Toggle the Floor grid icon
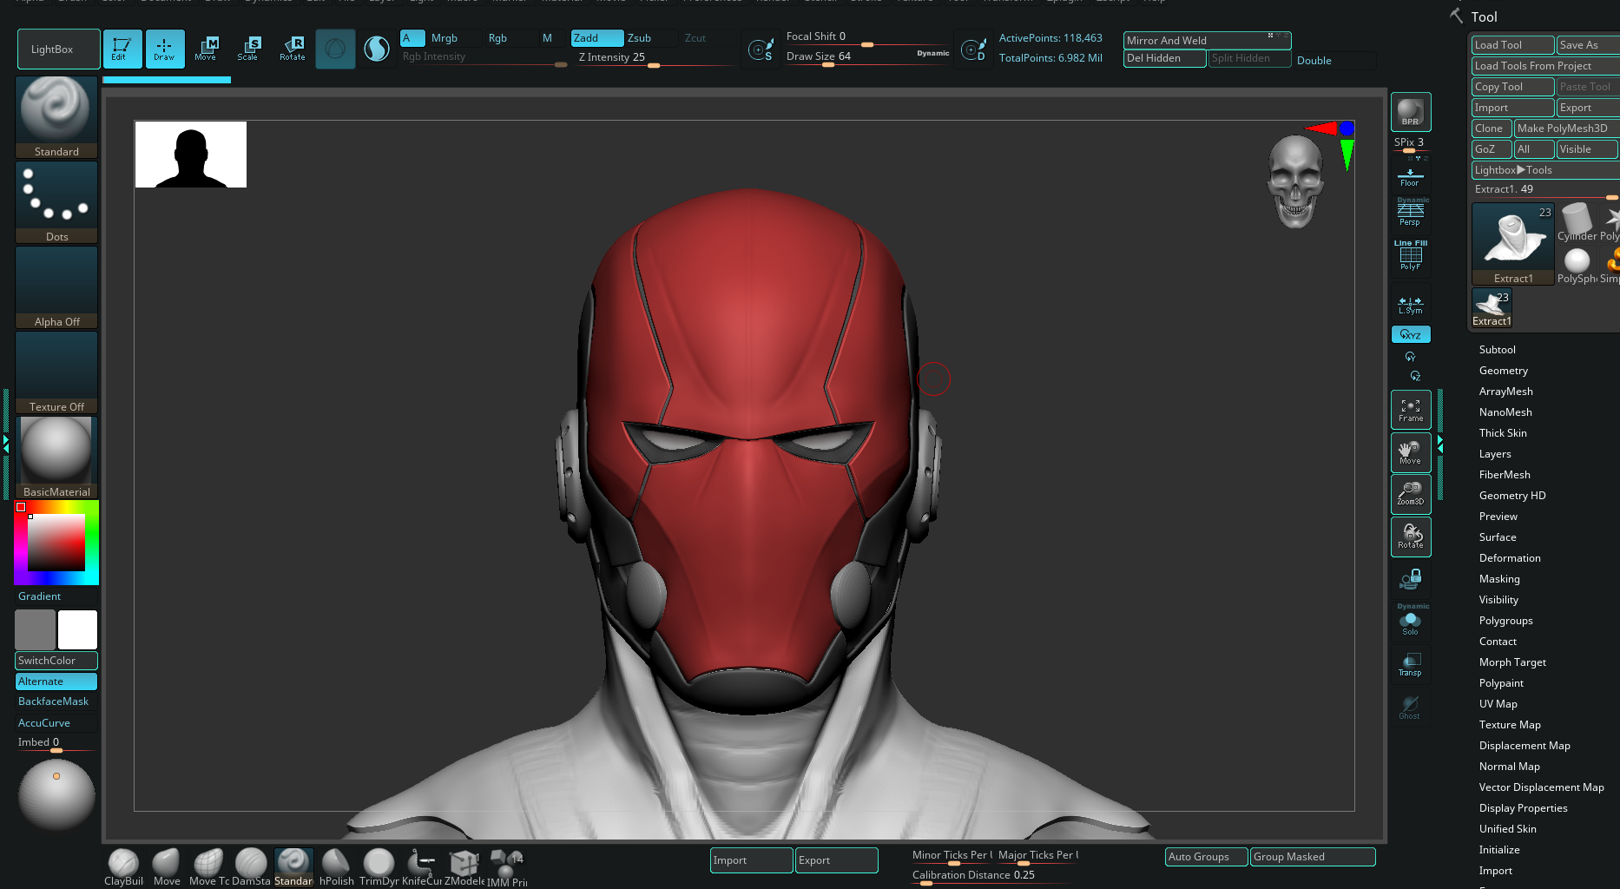This screenshot has height=889, width=1620. [1410, 177]
